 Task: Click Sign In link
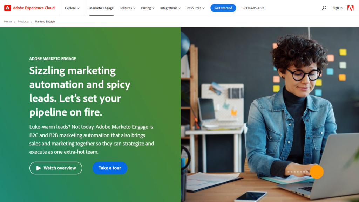pos(338,8)
